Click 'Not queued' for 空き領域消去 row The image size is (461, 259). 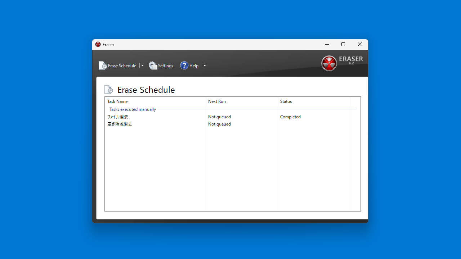pos(219,124)
